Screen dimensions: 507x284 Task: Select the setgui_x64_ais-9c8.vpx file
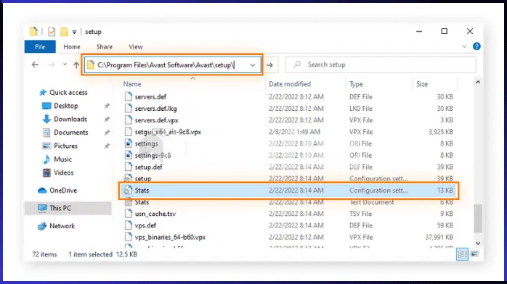168,132
